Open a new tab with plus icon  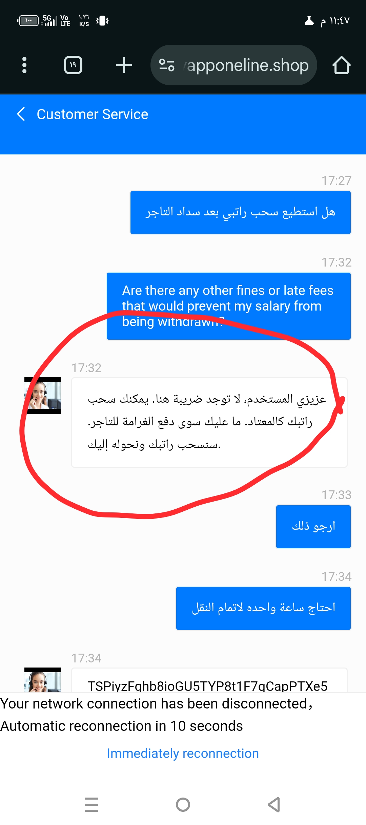click(x=124, y=65)
